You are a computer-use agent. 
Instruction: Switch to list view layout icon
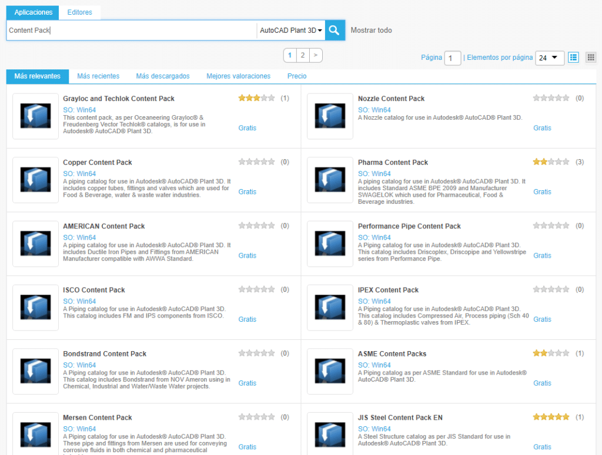coord(573,58)
